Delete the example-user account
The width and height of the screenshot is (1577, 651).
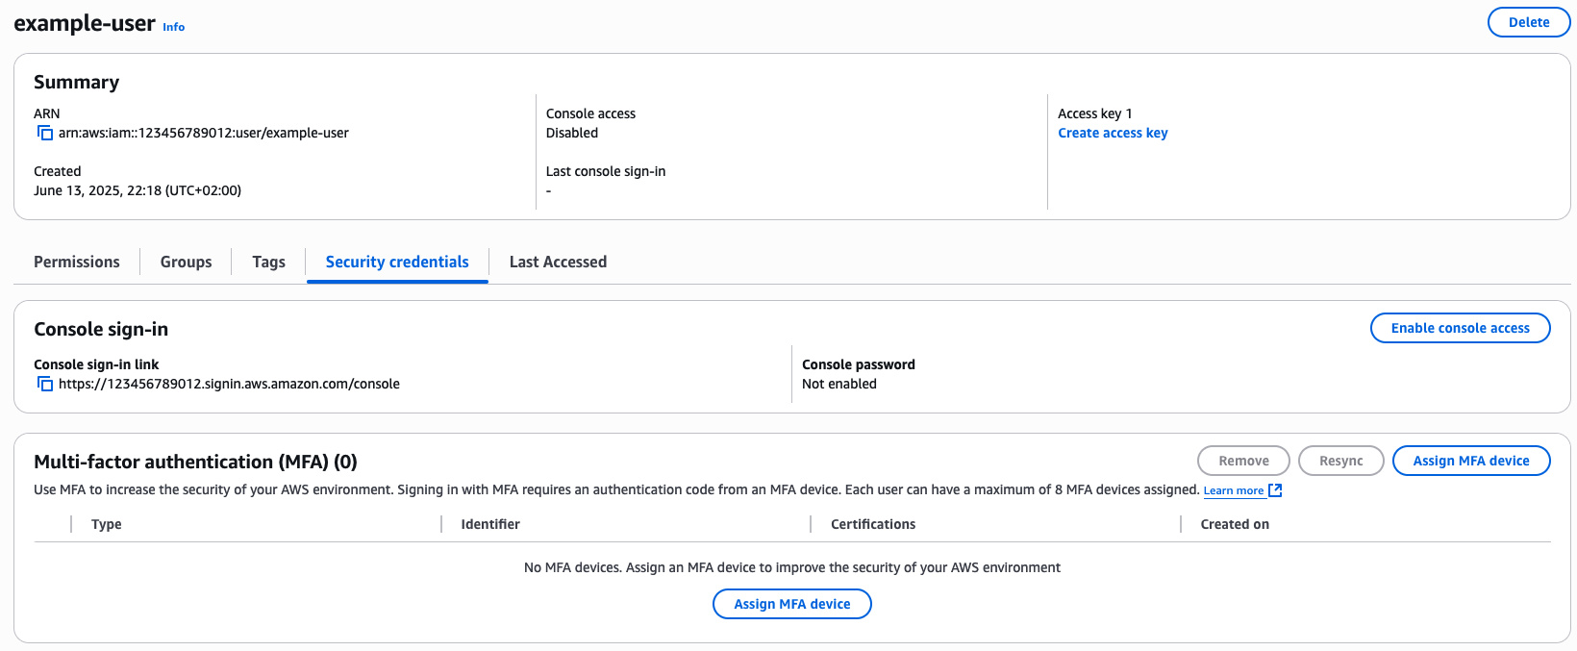(1528, 22)
